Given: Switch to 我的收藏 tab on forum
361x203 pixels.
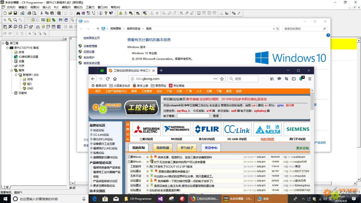Looking at the screenshot, I should pos(163,148).
